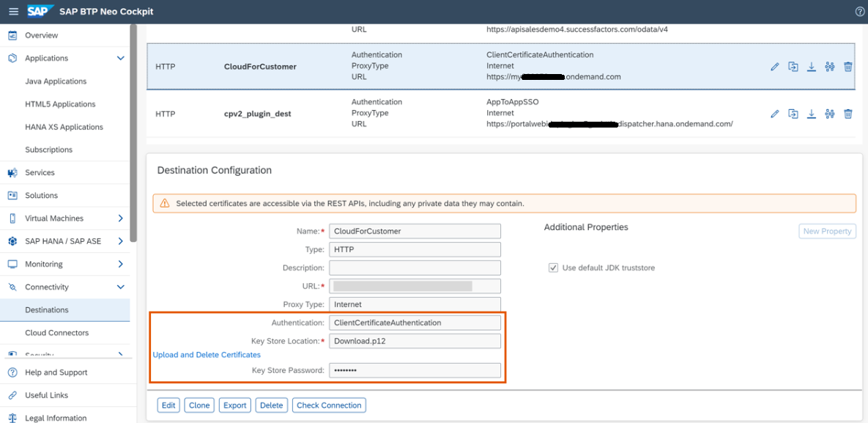Click the sidebar vertical scrollbar

click(x=133, y=133)
